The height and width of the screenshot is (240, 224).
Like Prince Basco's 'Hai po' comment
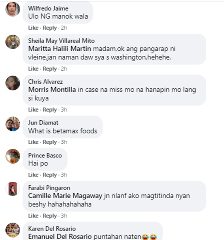pyautogui.click(x=33, y=175)
